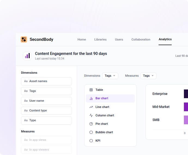Click the 0 axis value
188x155 pixels.
point(185,133)
